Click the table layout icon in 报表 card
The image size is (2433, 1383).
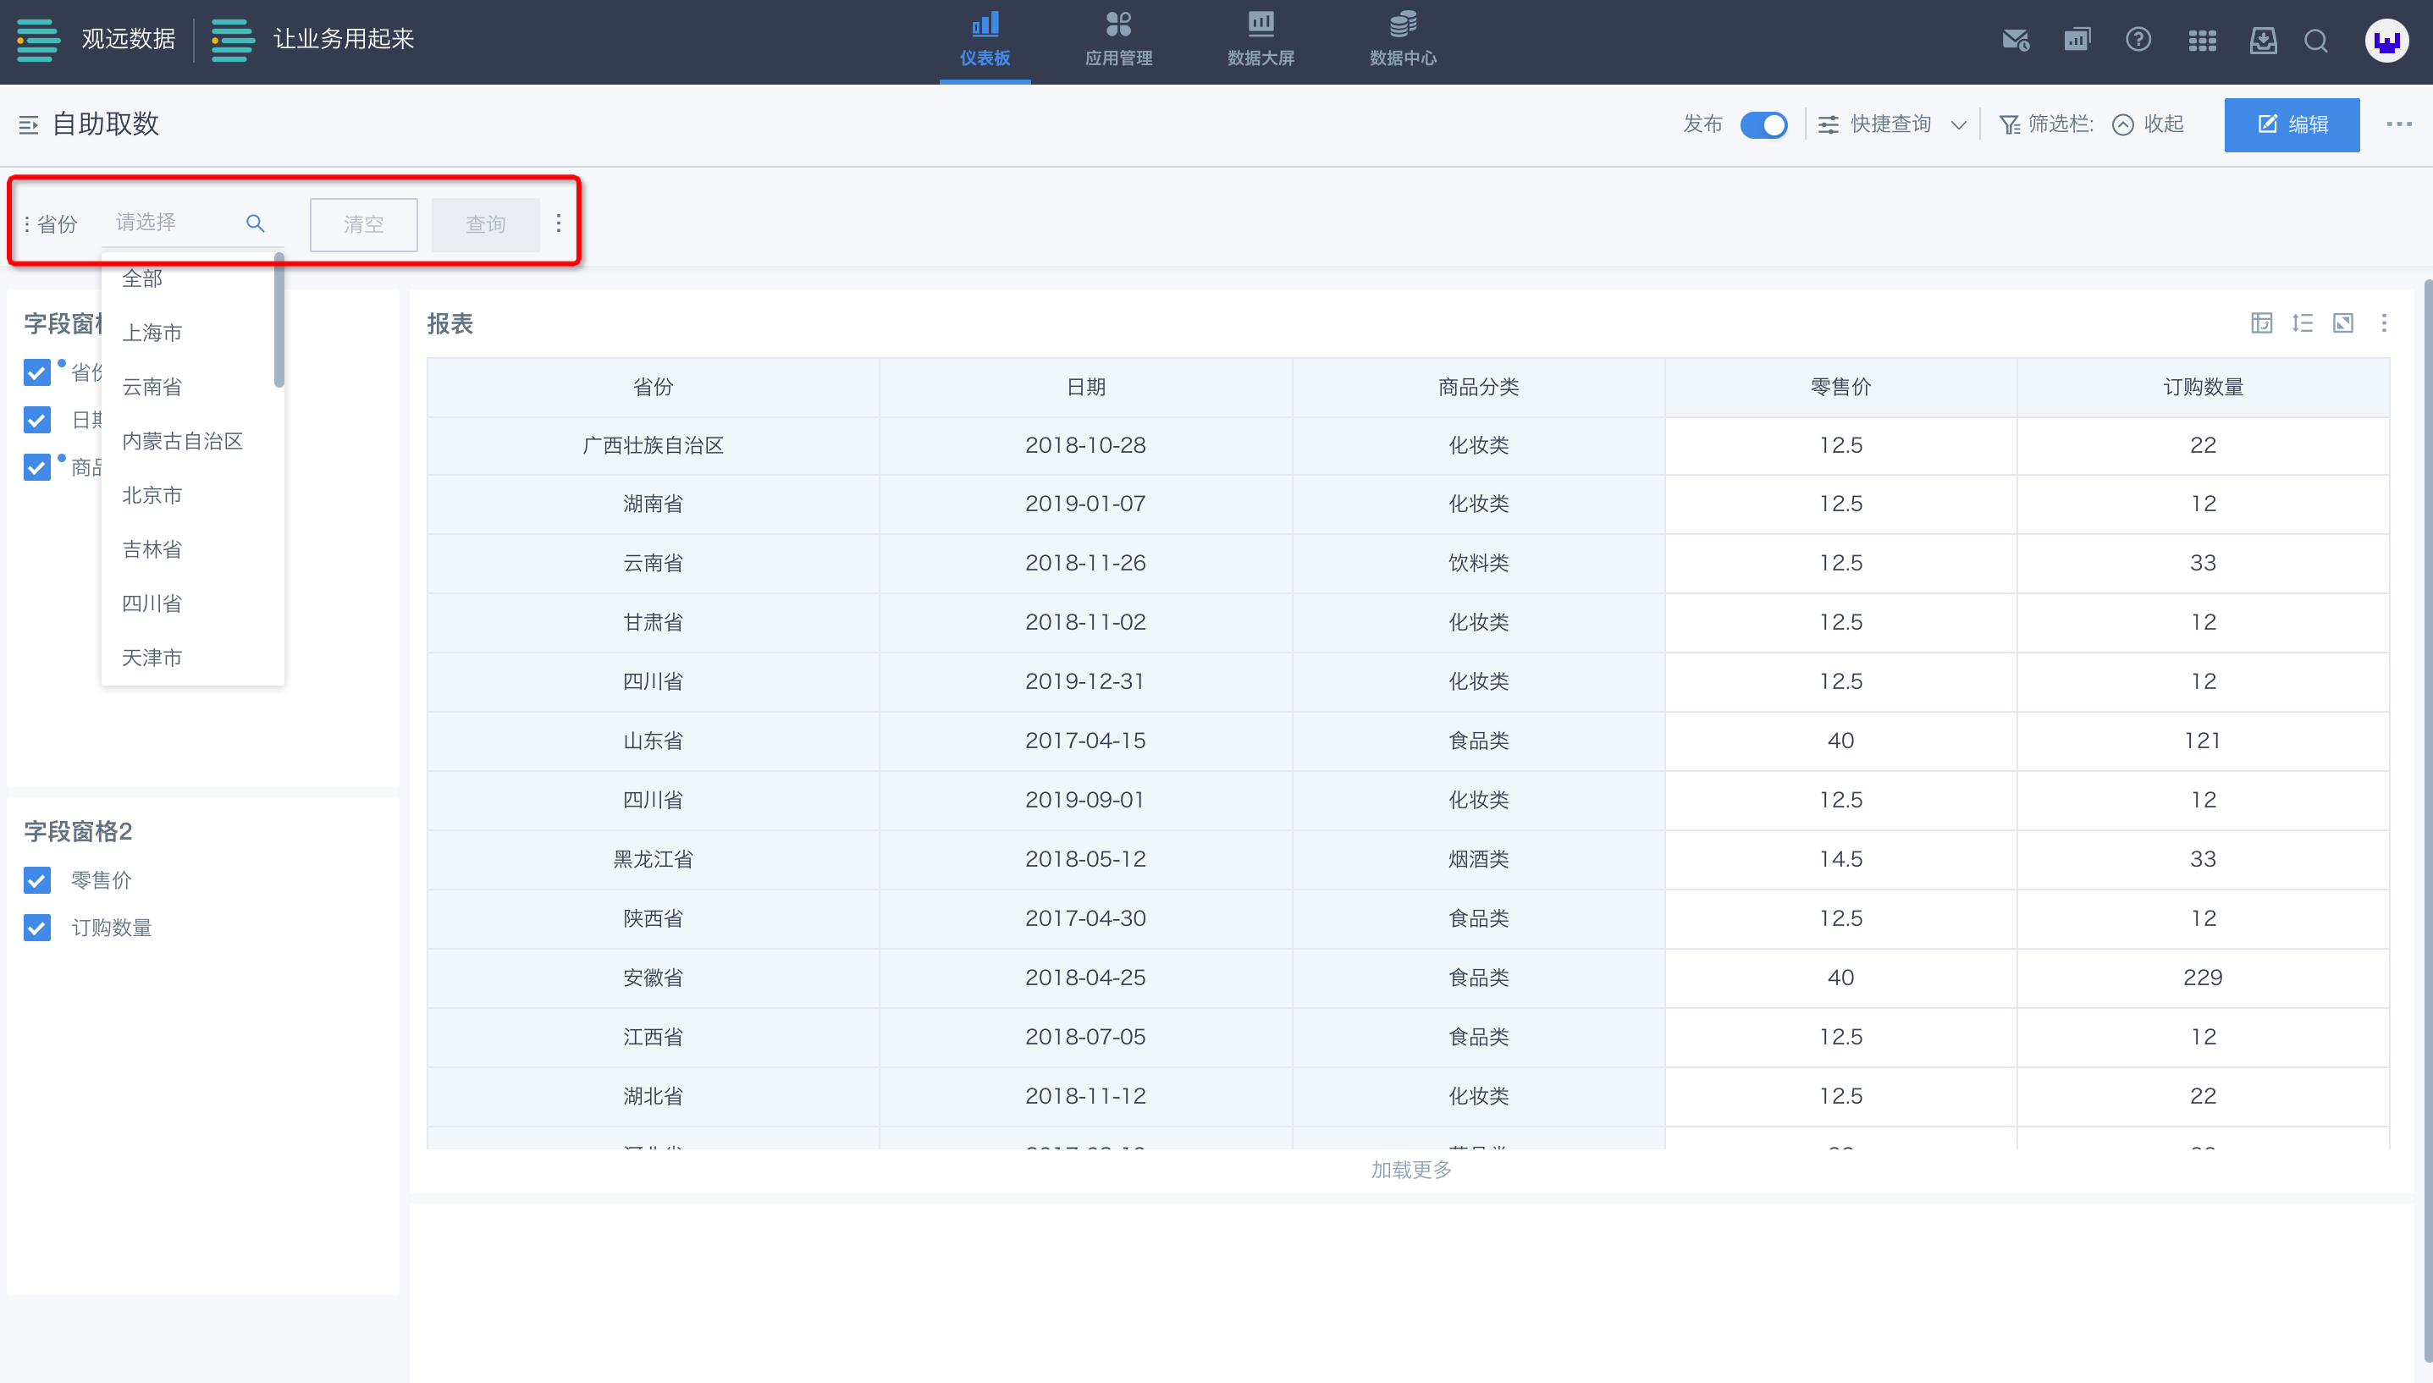[x=2261, y=323]
